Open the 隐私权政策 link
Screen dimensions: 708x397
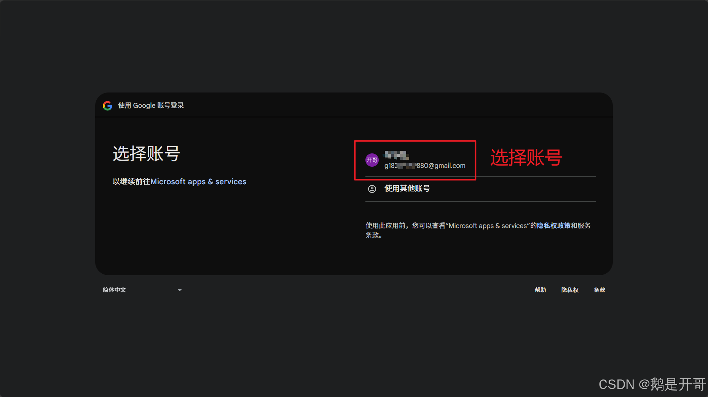click(554, 226)
